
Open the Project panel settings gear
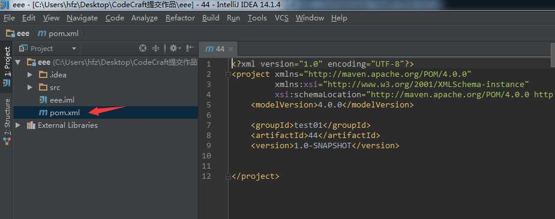(175, 49)
